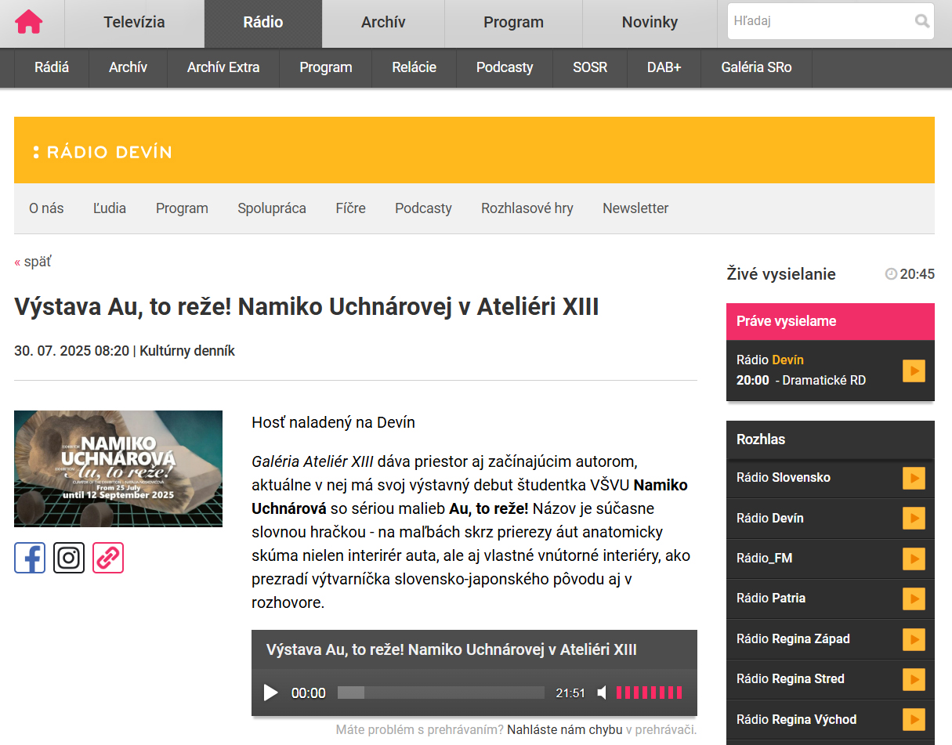
Task: Click the search magnifier icon
Action: [921, 21]
